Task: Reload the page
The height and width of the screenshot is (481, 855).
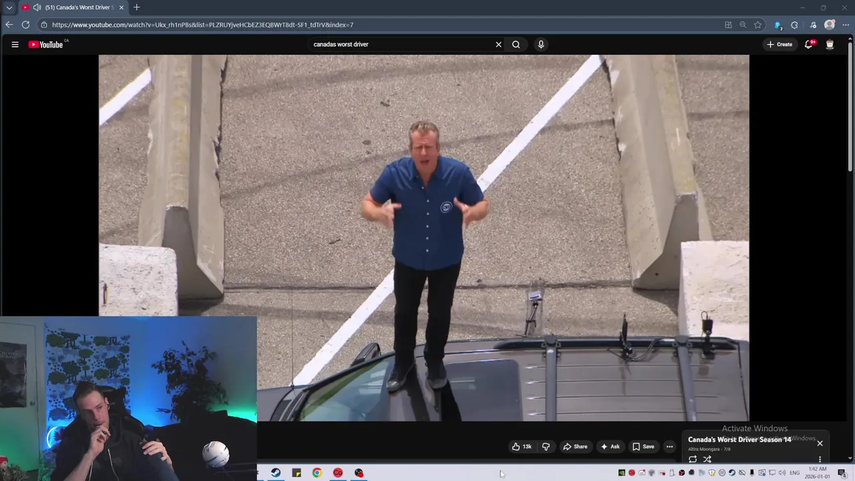Action: point(25,25)
